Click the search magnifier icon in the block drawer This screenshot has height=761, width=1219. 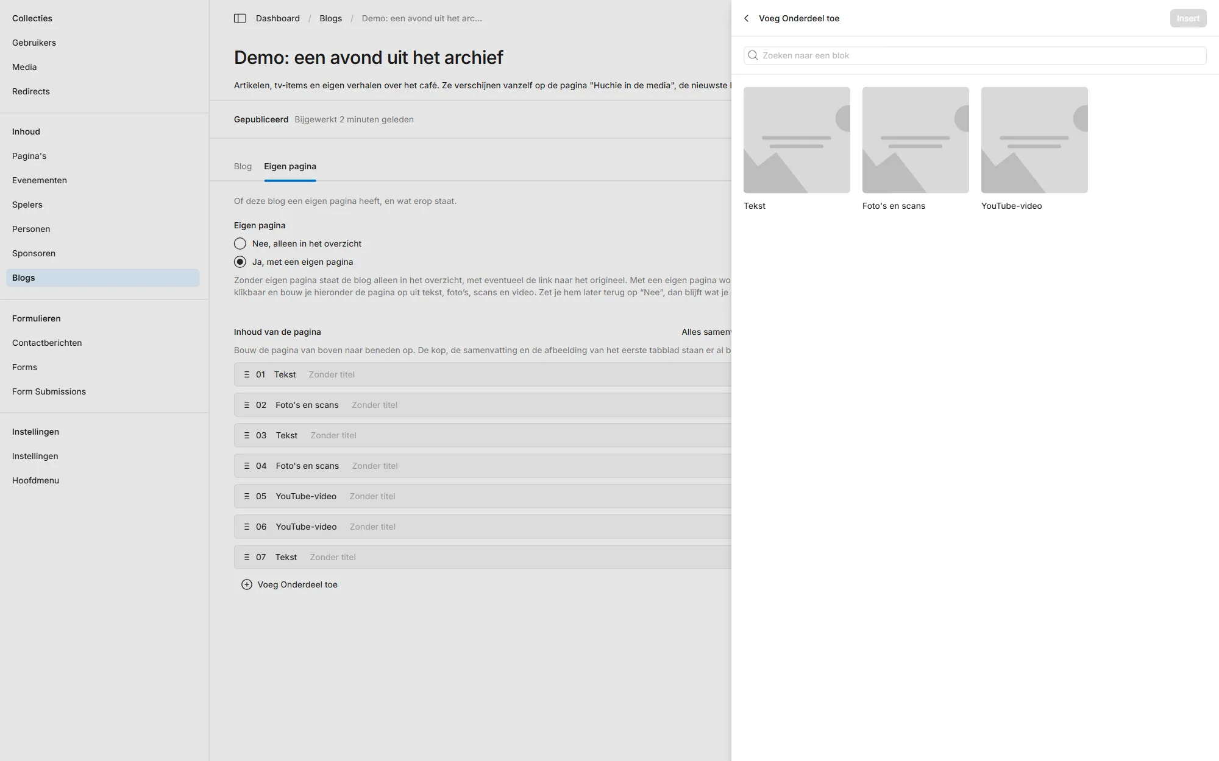[x=753, y=55]
